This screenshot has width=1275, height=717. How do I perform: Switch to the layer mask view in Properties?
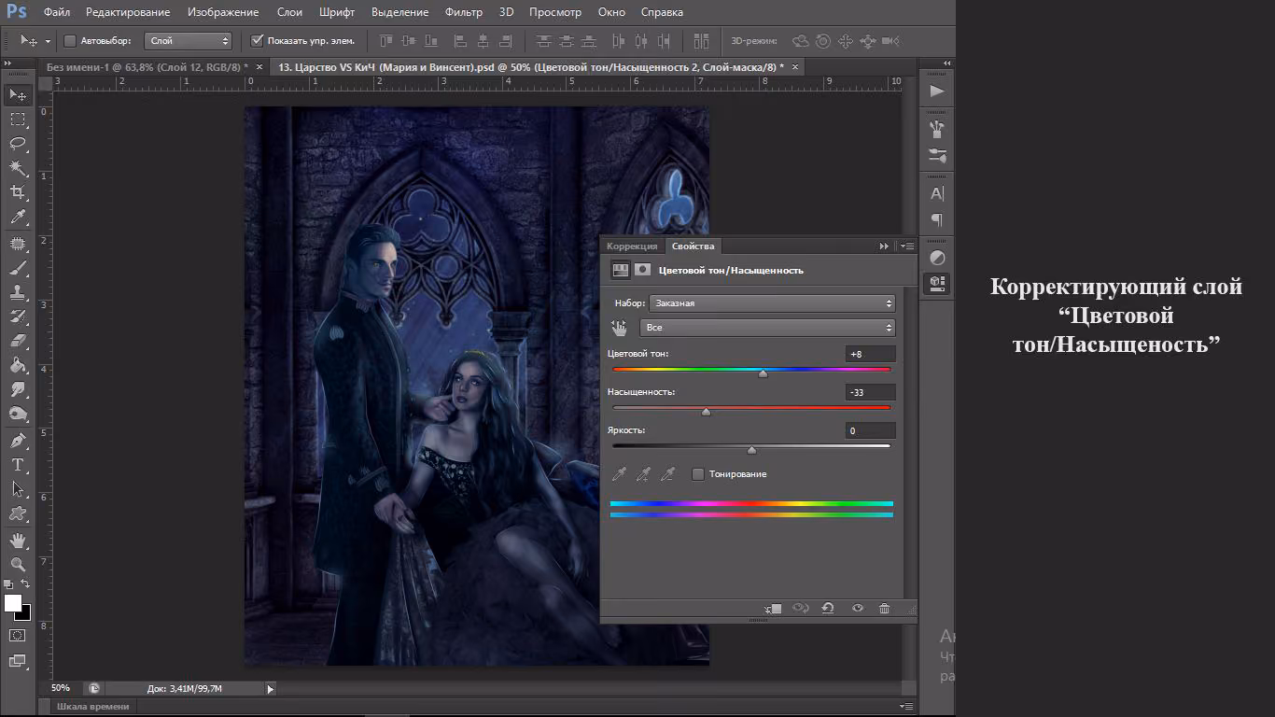[x=642, y=270]
